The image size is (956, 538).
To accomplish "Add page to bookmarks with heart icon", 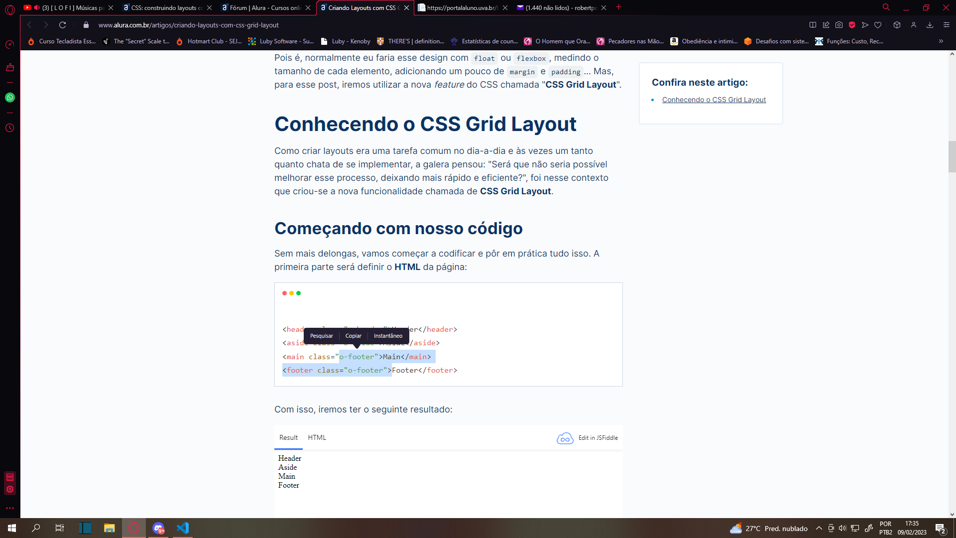I will tap(878, 25).
